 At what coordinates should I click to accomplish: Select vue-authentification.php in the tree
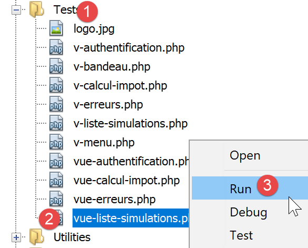pos(131,162)
